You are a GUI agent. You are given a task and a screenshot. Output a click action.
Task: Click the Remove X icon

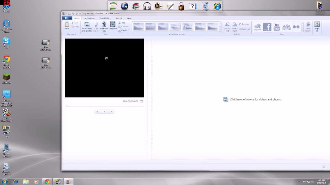[x=240, y=24]
